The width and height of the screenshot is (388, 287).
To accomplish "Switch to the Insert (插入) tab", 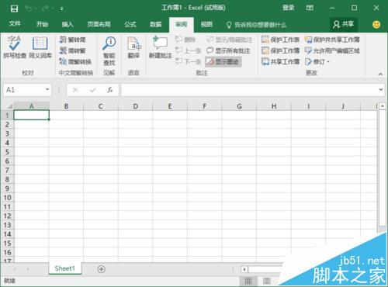I will pos(68,24).
